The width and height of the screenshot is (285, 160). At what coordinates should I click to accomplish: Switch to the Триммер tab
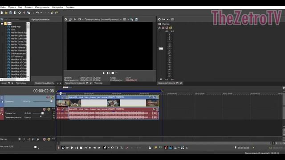coord(98,83)
